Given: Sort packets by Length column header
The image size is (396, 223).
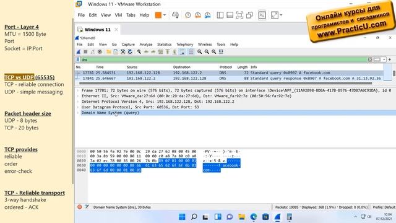Looking at the screenshot, I should [242, 67].
